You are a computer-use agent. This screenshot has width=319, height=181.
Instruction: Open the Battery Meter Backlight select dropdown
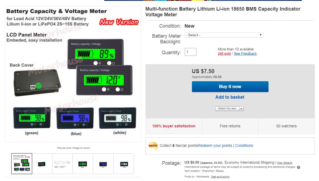[x=224, y=35]
